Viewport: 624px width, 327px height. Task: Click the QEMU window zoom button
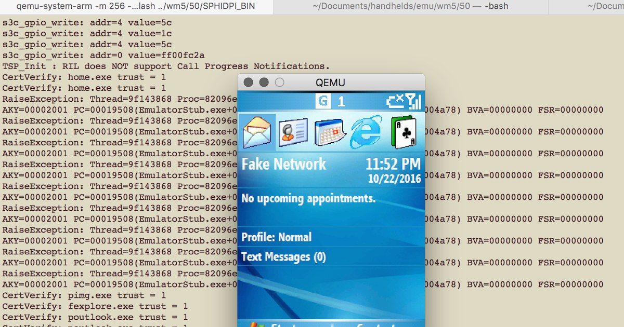(x=279, y=82)
